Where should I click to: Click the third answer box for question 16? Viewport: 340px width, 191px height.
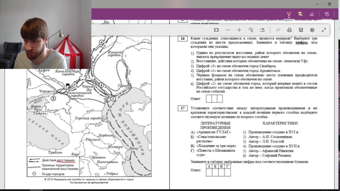click(x=220, y=99)
